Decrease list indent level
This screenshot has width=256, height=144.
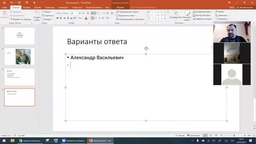(104, 13)
